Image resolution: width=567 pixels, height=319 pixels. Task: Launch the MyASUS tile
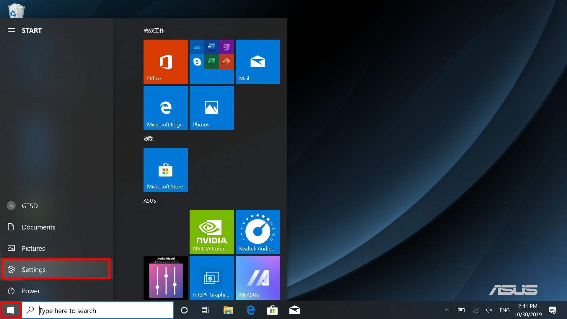pyautogui.click(x=258, y=278)
